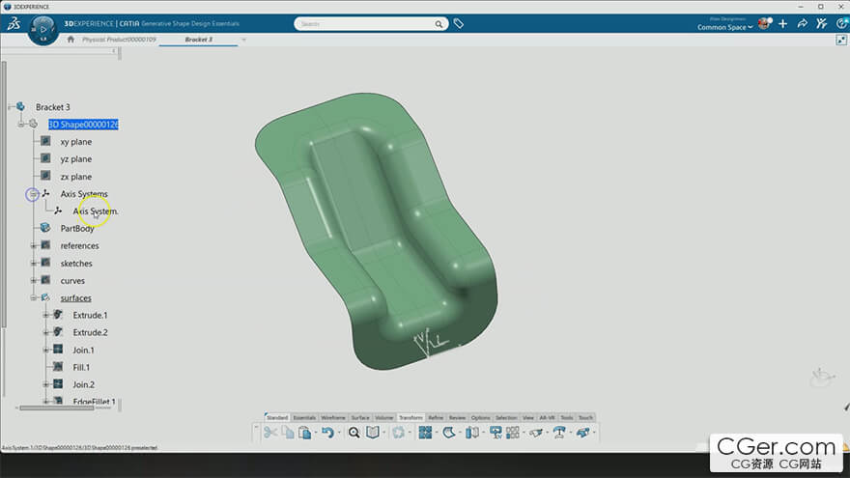
Task: Switch to the Wireframe toolbar tab
Action: [332, 417]
